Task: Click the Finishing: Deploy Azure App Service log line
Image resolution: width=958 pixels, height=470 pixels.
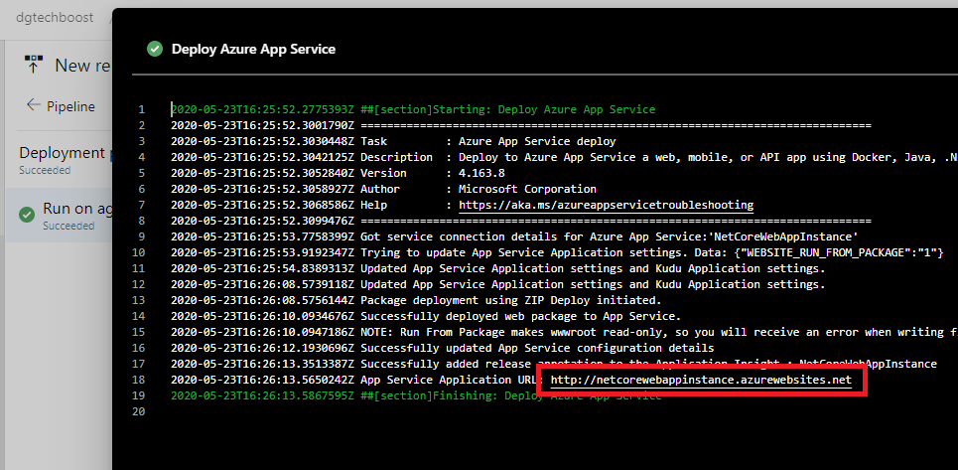Action: coord(415,395)
